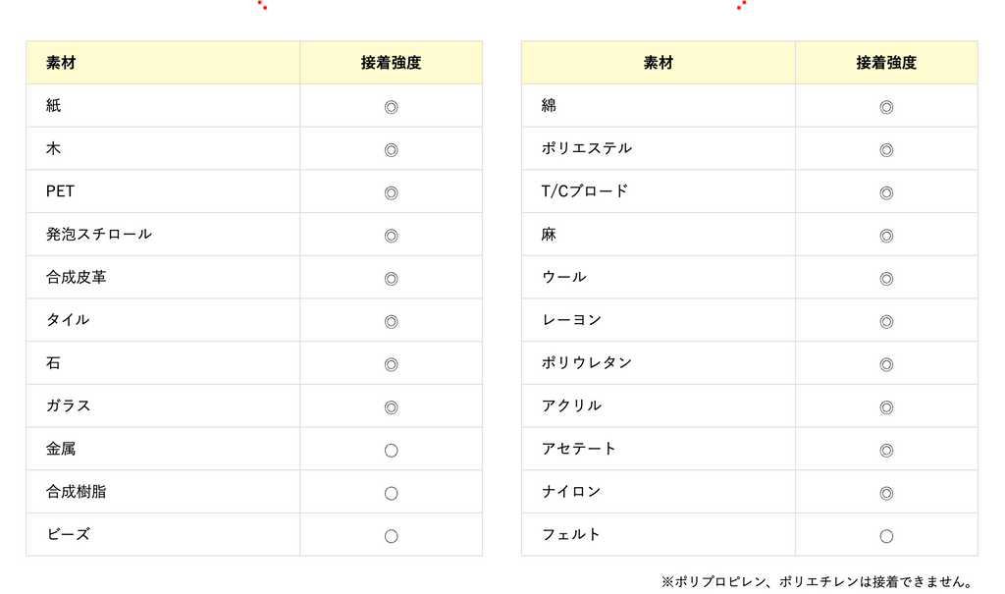Click the ポリエステル row label
1005x594 pixels.
587,148
